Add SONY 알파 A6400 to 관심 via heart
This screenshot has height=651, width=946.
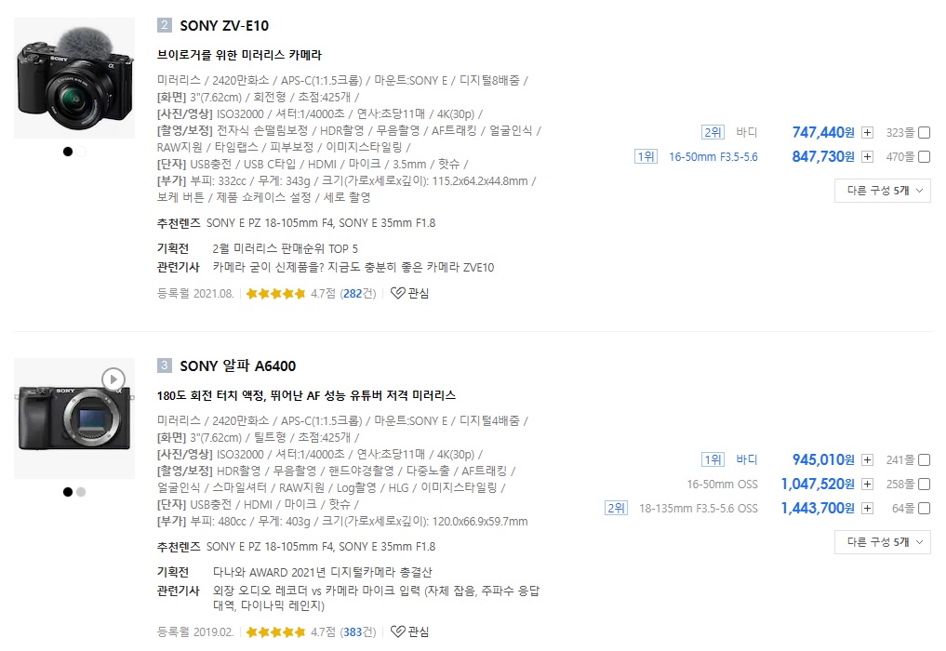point(397,632)
